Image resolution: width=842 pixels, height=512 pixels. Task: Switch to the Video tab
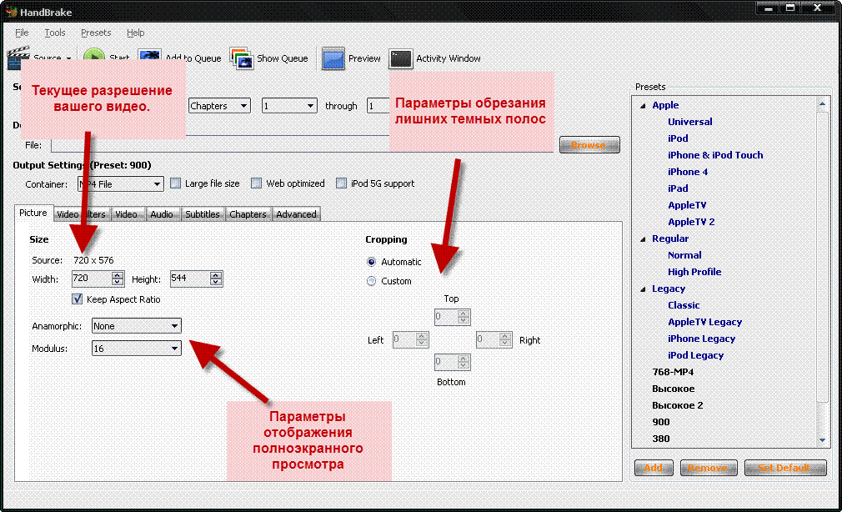(126, 214)
